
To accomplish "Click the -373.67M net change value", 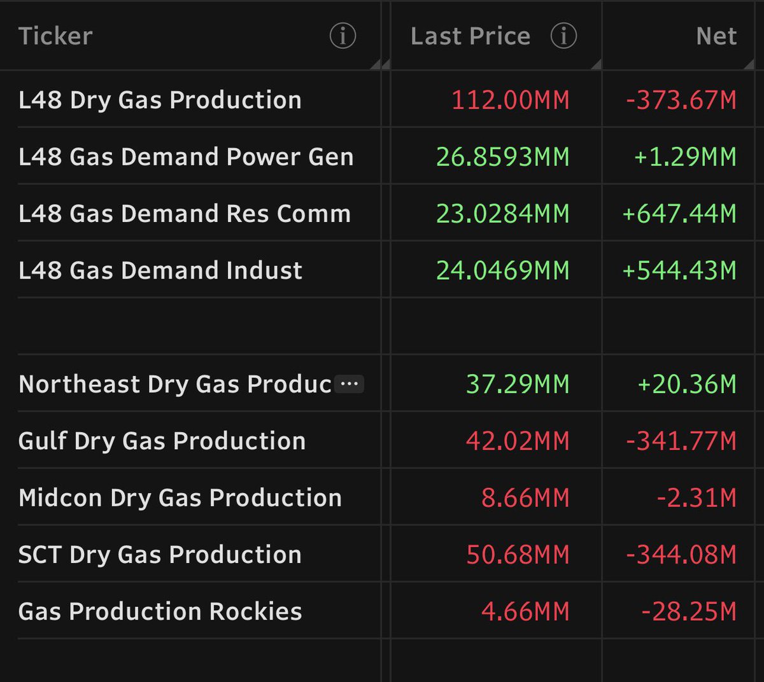I will pyautogui.click(x=681, y=100).
